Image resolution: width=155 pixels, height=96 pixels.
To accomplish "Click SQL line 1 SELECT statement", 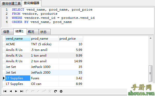I will point(52,10).
